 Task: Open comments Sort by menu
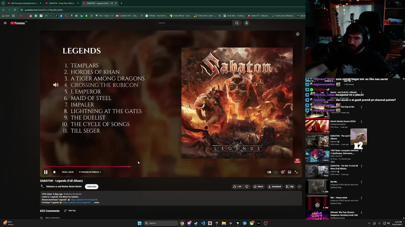(x=70, y=211)
